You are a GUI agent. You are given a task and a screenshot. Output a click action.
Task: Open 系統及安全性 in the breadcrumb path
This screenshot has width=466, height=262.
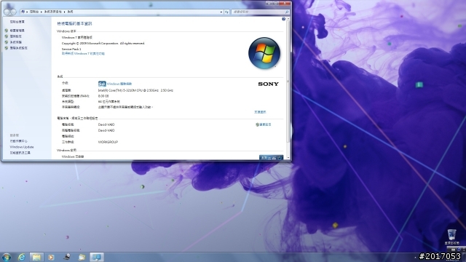tap(53, 12)
